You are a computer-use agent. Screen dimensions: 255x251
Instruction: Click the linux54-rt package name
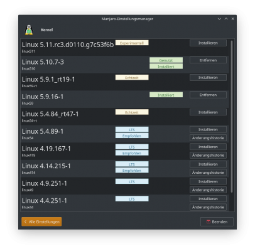(x=30, y=121)
